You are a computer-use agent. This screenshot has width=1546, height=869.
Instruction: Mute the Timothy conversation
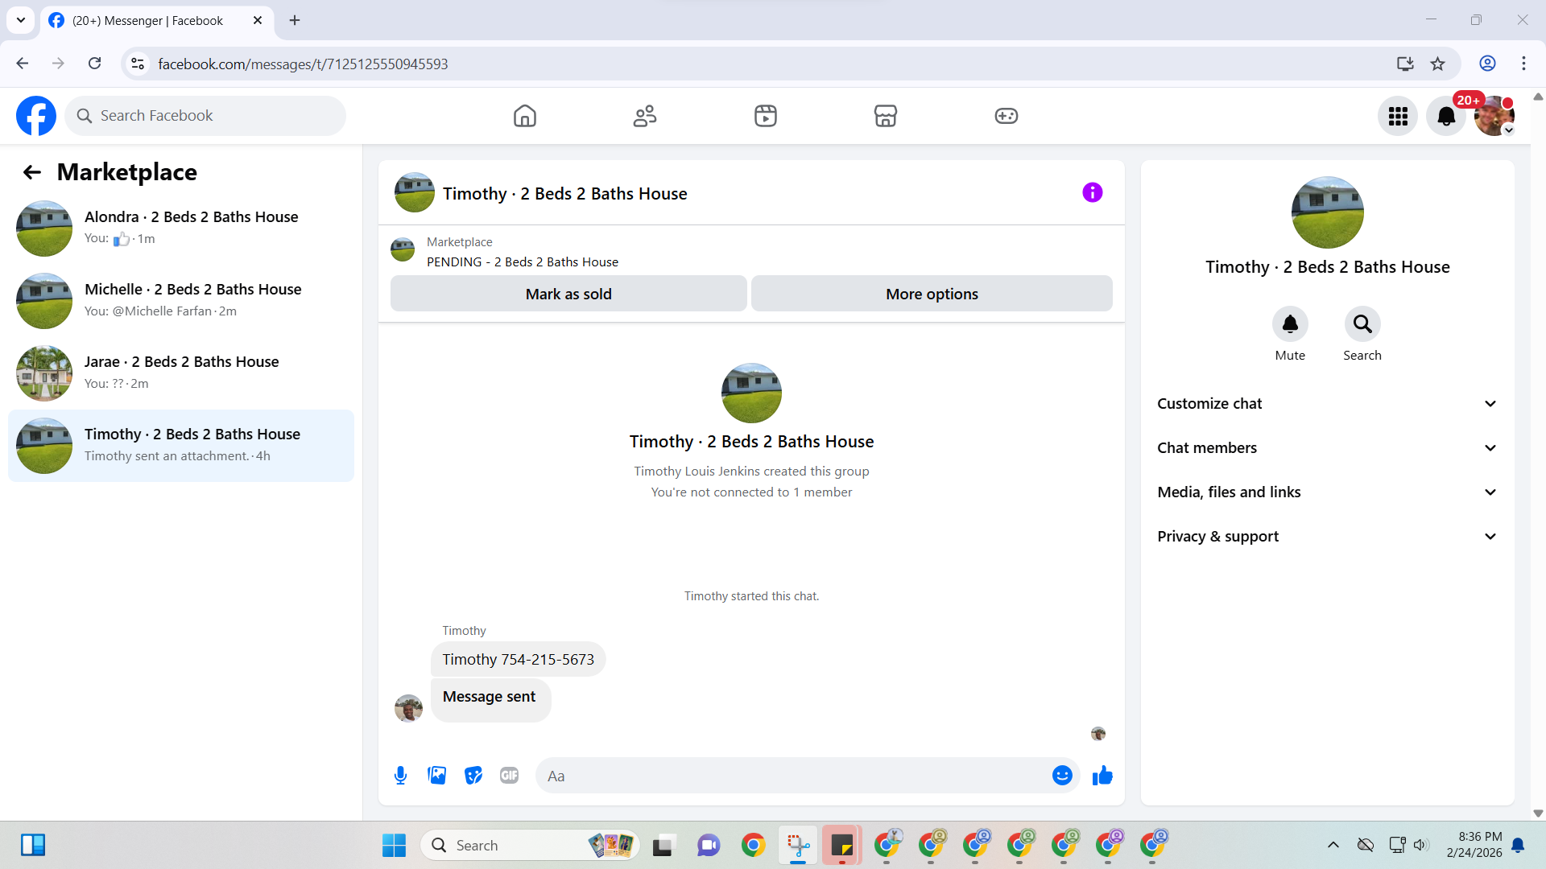click(1290, 324)
